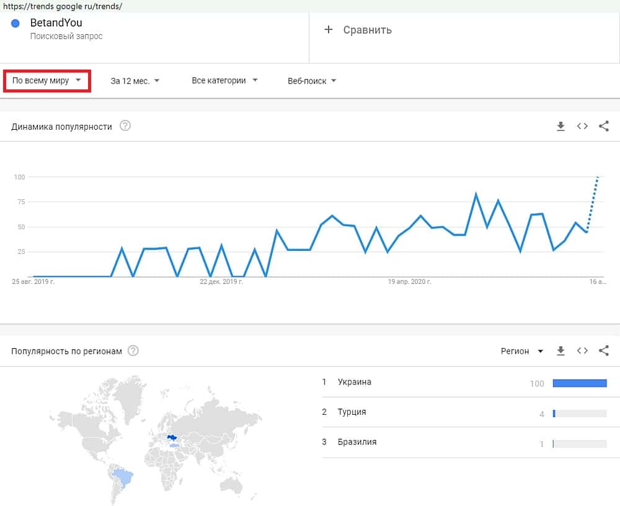Share the regions popularity panel
Viewport: 620px width, 506px height.
point(604,351)
